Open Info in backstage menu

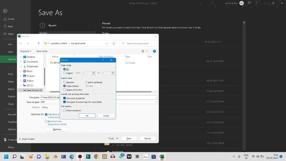[10, 44]
